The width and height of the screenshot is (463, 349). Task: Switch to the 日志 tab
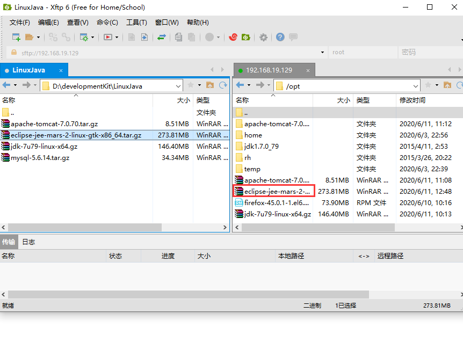pos(28,242)
